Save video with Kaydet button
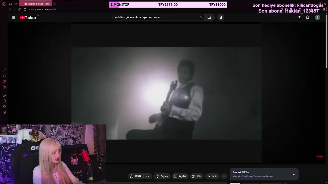Image resolution: width=328 pixels, height=184 pixels. pos(180,176)
